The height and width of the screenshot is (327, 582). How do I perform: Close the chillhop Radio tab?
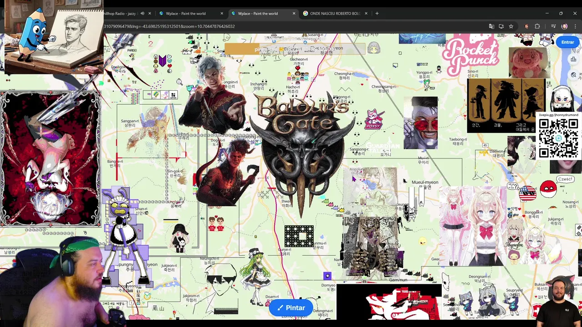pyautogui.click(x=150, y=14)
